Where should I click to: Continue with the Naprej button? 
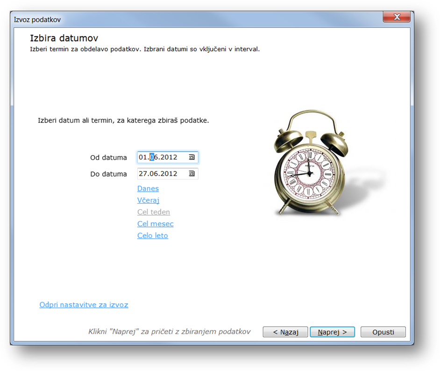point(332,332)
